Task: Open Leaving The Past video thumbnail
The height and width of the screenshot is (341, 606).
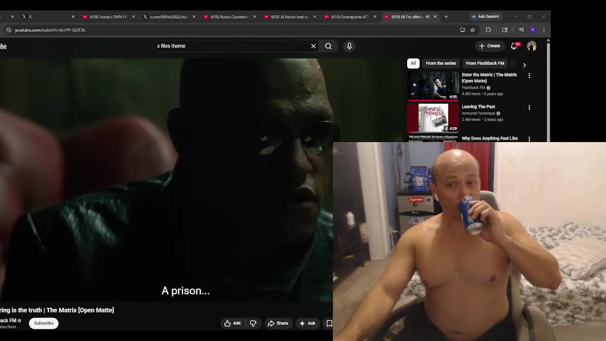Action: pyautogui.click(x=433, y=118)
